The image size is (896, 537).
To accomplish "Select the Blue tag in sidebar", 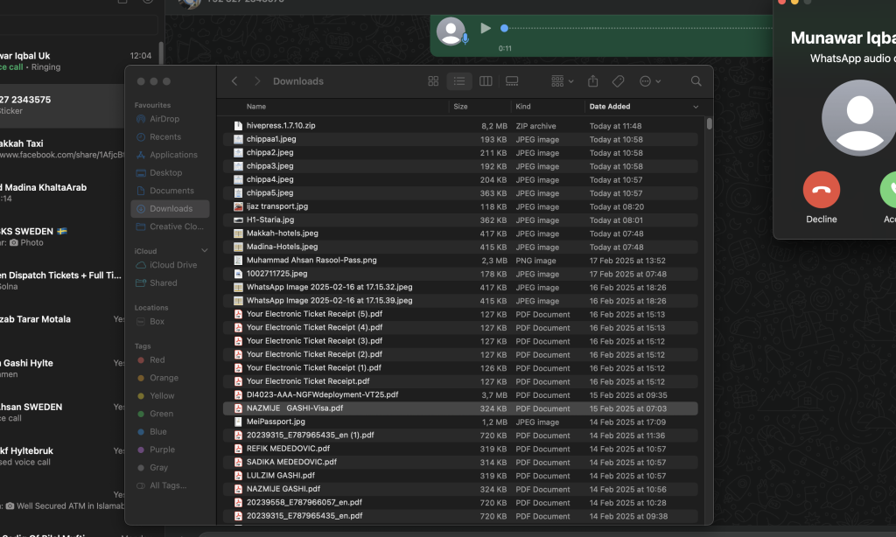I will pos(157,431).
